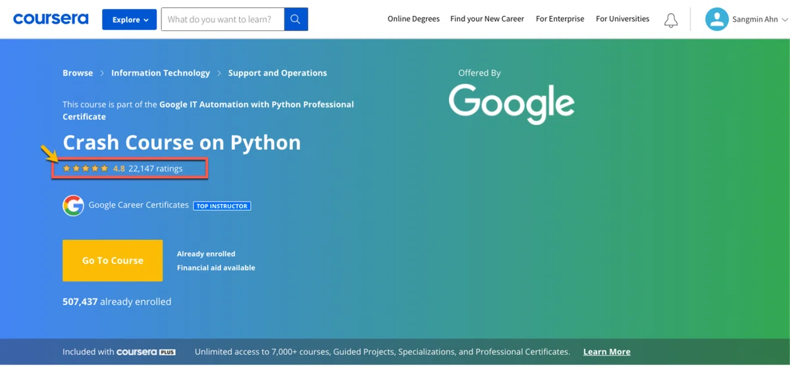Click the Google 'G' instructor logo
790x368 pixels.
coord(73,206)
